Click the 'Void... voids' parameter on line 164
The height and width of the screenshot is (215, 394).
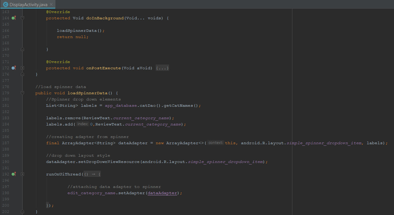tap(144, 18)
